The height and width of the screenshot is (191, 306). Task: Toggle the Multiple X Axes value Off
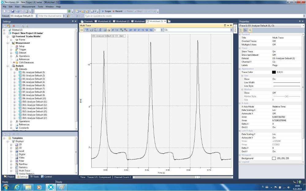[274, 44]
